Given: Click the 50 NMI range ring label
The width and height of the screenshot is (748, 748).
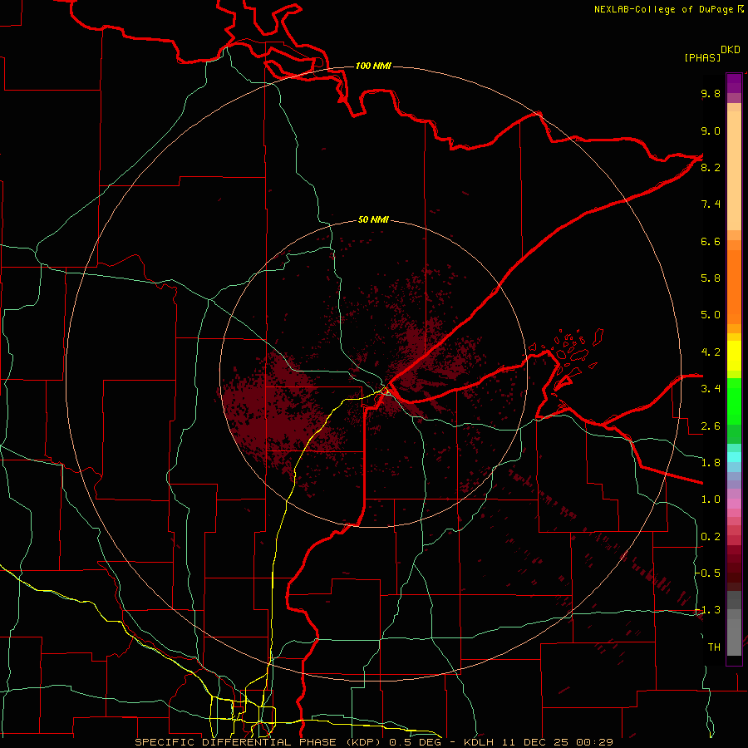Looking at the screenshot, I should pos(373,220).
